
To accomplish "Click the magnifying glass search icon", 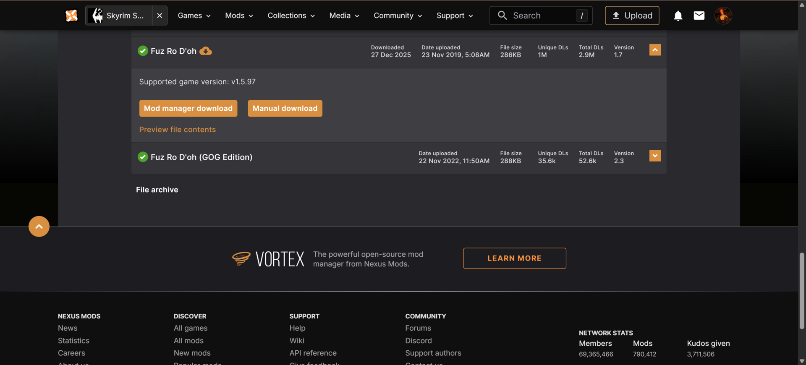I will tap(502, 16).
